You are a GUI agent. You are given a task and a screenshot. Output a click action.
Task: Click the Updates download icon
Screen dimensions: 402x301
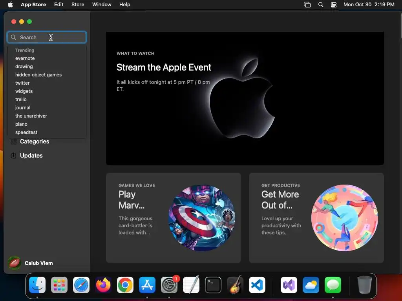click(x=14, y=155)
